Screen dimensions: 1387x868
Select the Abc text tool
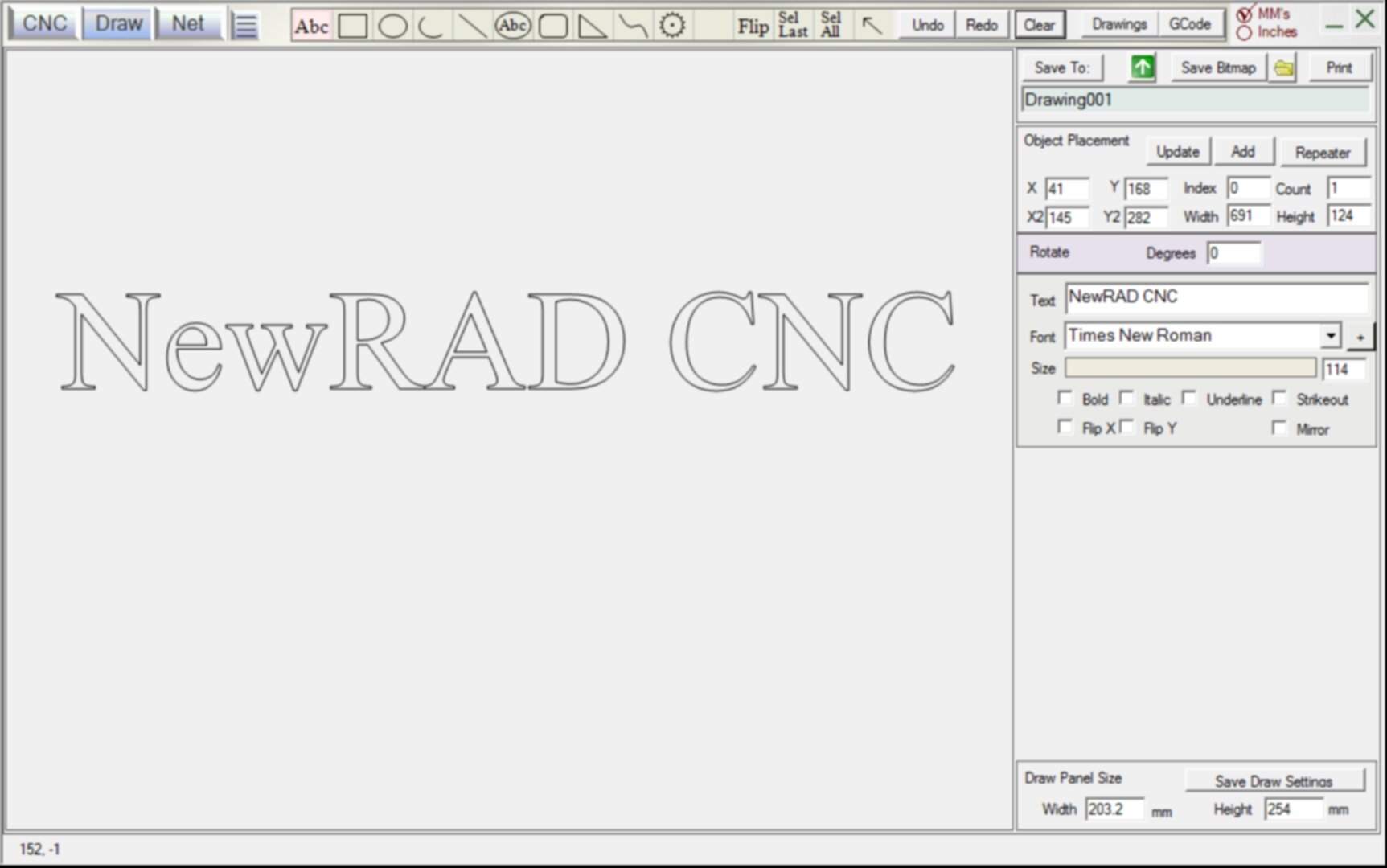311,26
